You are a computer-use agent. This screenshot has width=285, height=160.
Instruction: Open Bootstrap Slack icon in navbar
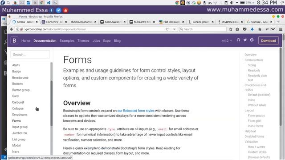click(x=252, y=40)
